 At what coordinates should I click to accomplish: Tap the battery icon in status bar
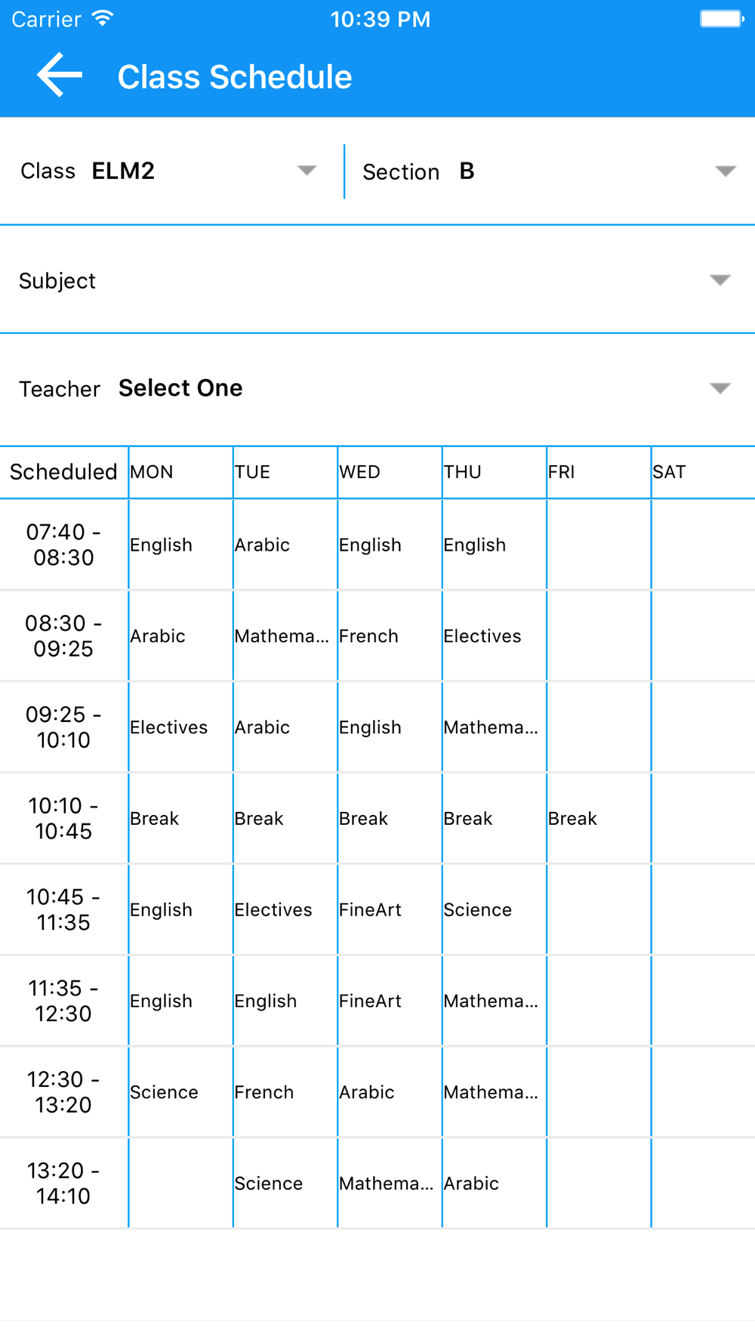(x=722, y=19)
